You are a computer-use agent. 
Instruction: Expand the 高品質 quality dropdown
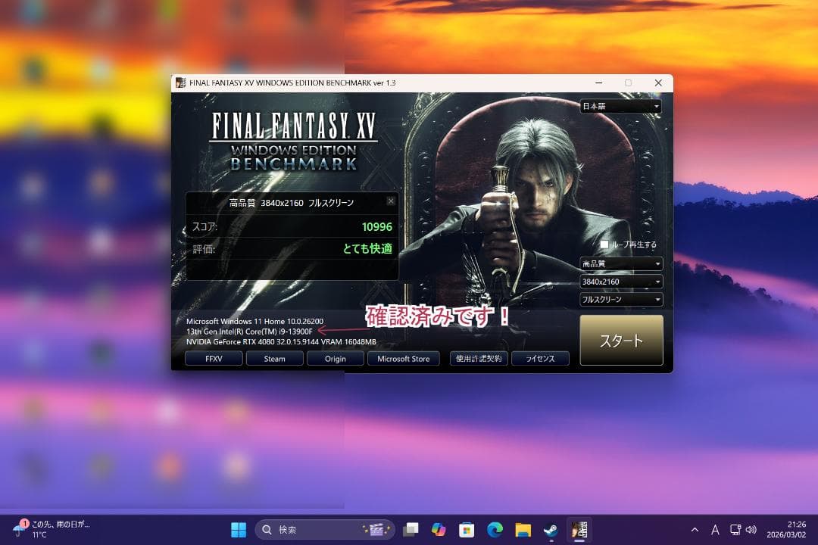coord(621,264)
